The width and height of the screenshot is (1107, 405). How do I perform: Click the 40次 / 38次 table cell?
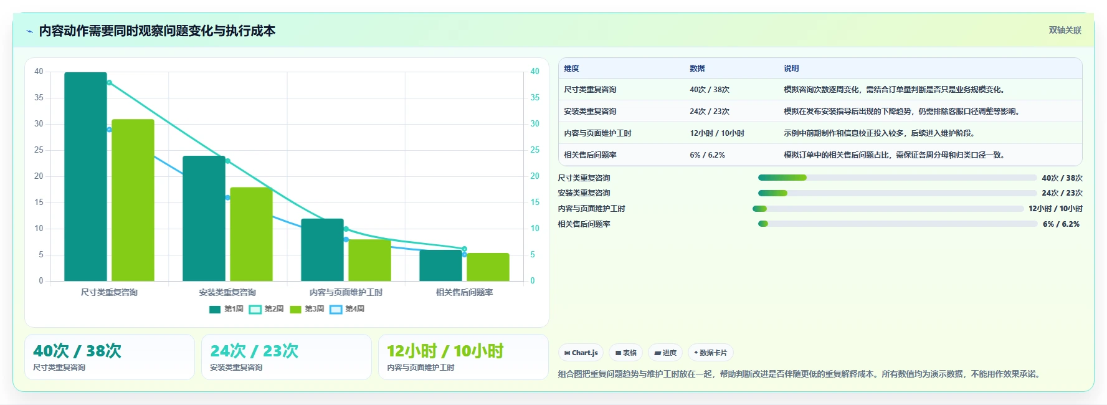pyautogui.click(x=710, y=90)
